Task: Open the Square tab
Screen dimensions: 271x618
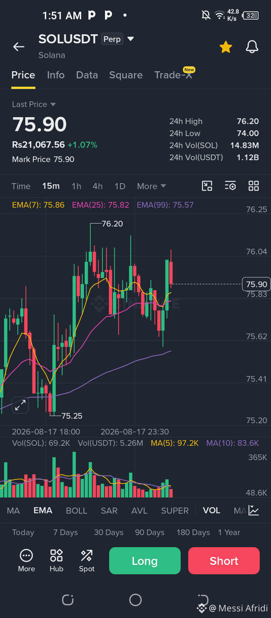Action: coord(126,75)
